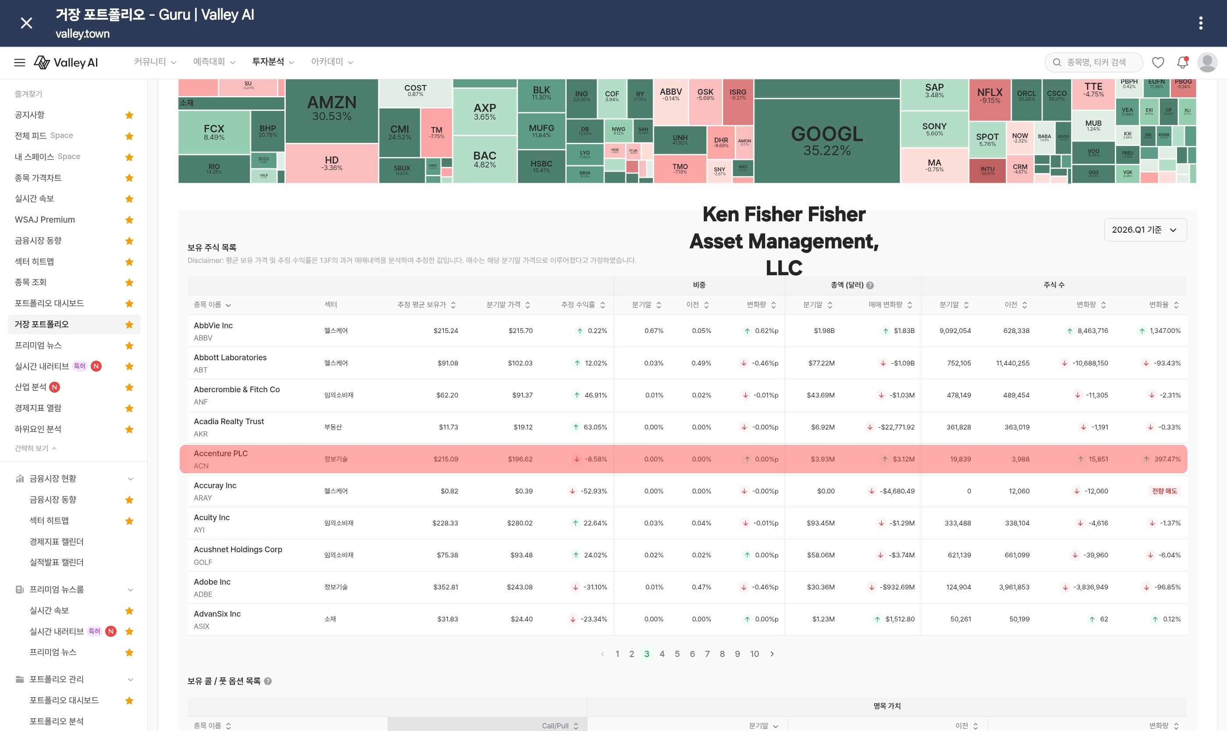Open the 커뮤니티 dropdown menu

tap(155, 62)
